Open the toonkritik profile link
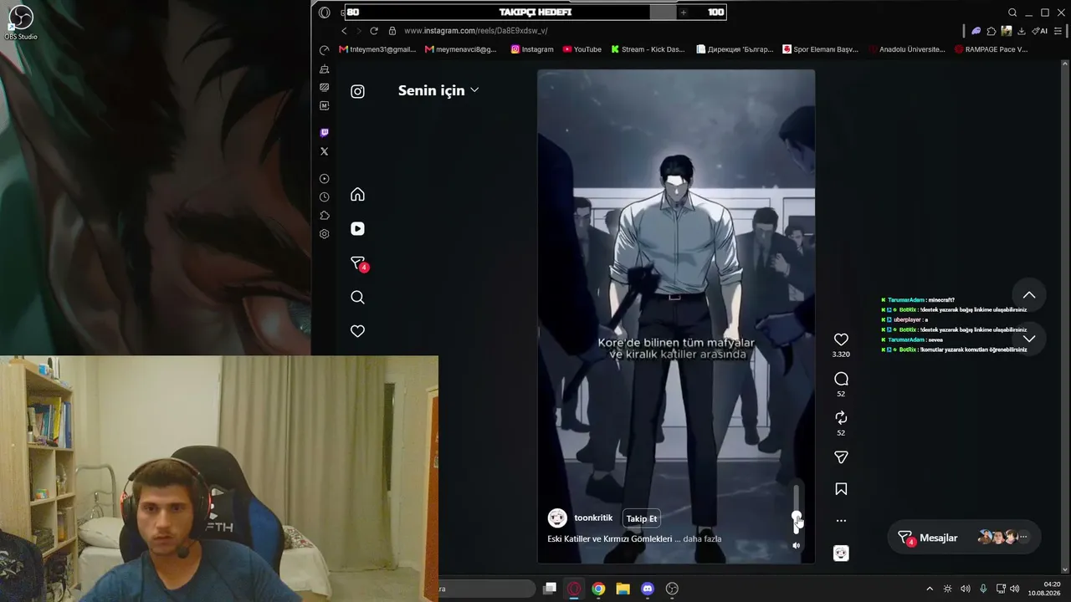 (x=593, y=518)
